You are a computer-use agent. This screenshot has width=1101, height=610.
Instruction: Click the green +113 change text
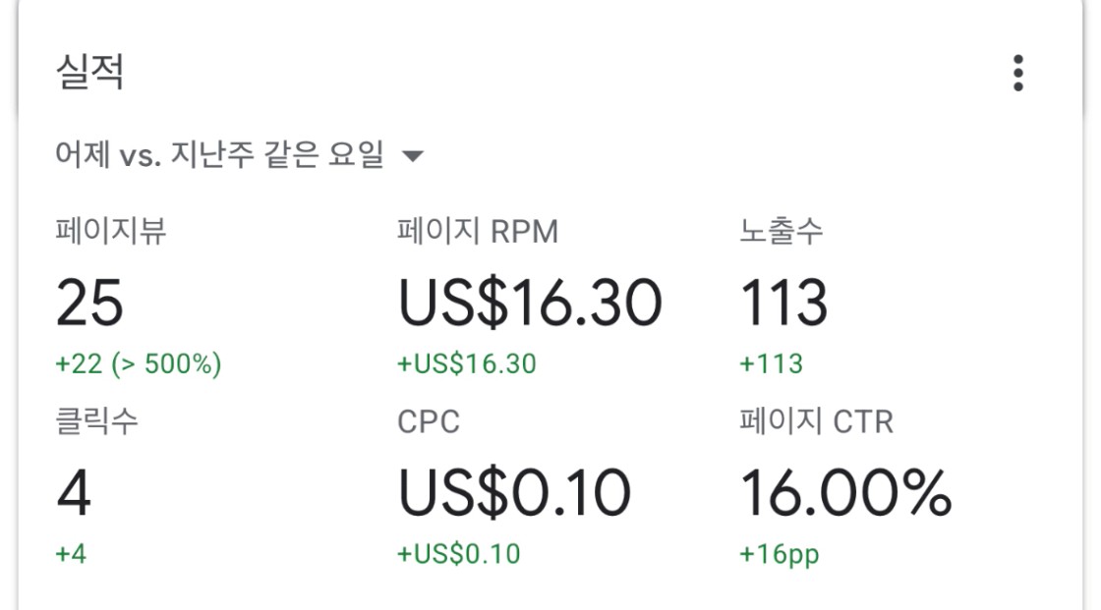[772, 364]
